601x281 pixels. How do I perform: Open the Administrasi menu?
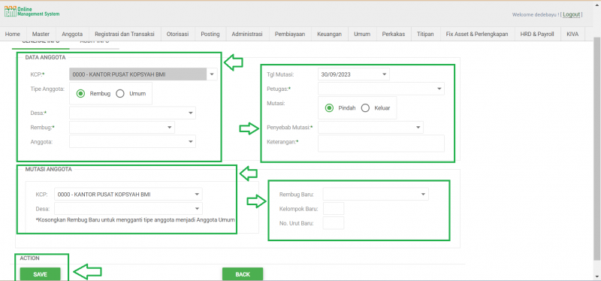247,34
